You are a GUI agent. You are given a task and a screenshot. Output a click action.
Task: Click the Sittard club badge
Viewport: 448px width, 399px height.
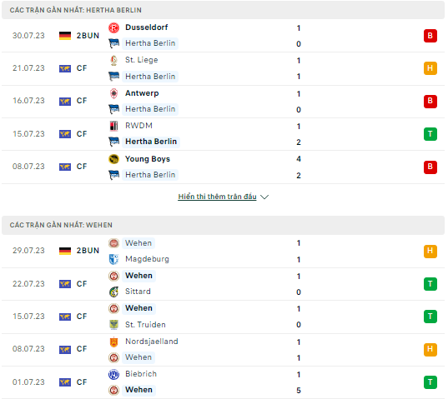(113, 292)
